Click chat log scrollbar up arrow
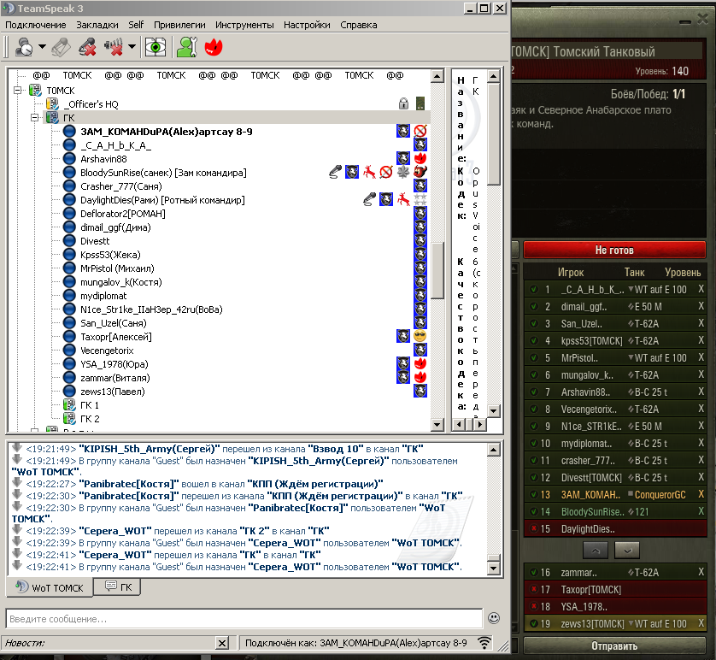Screen dimensions: 716x660 tap(494, 450)
